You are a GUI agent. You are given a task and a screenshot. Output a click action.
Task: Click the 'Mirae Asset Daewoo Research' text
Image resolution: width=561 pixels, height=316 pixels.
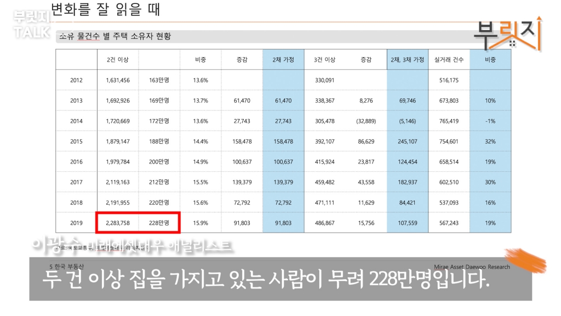475,267
